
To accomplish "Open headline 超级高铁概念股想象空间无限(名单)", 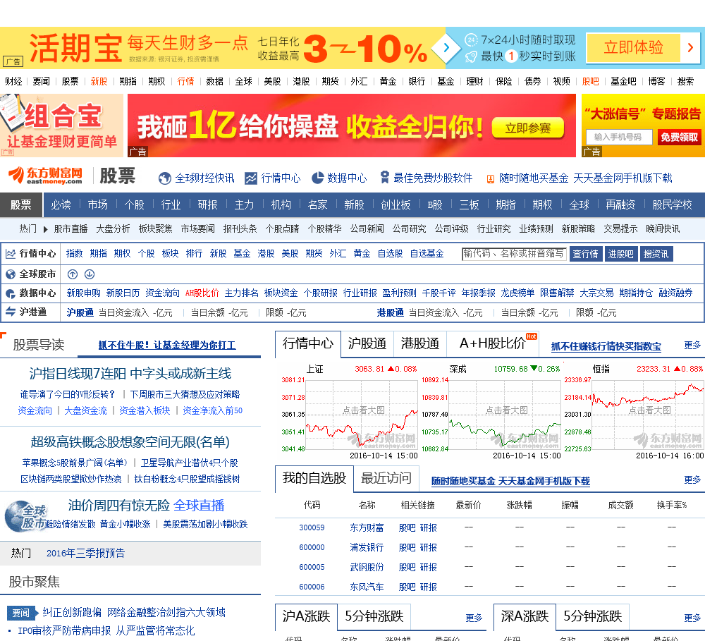I will [130, 441].
